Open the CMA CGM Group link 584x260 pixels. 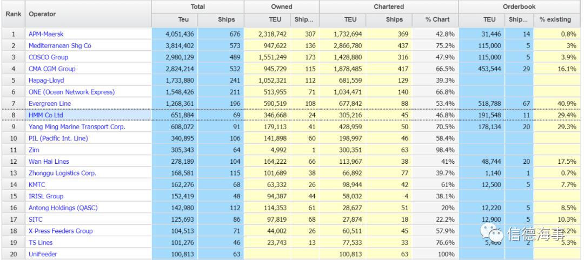[52, 69]
